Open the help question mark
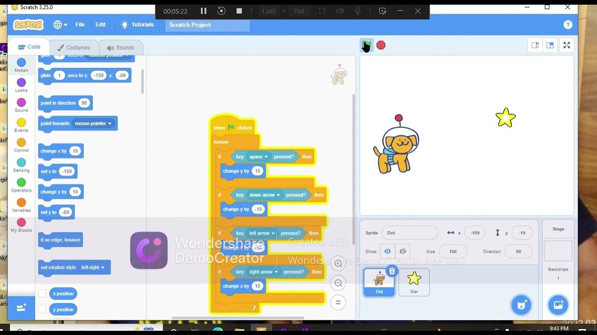Image resolution: width=597 pixels, height=335 pixels. tap(568, 25)
